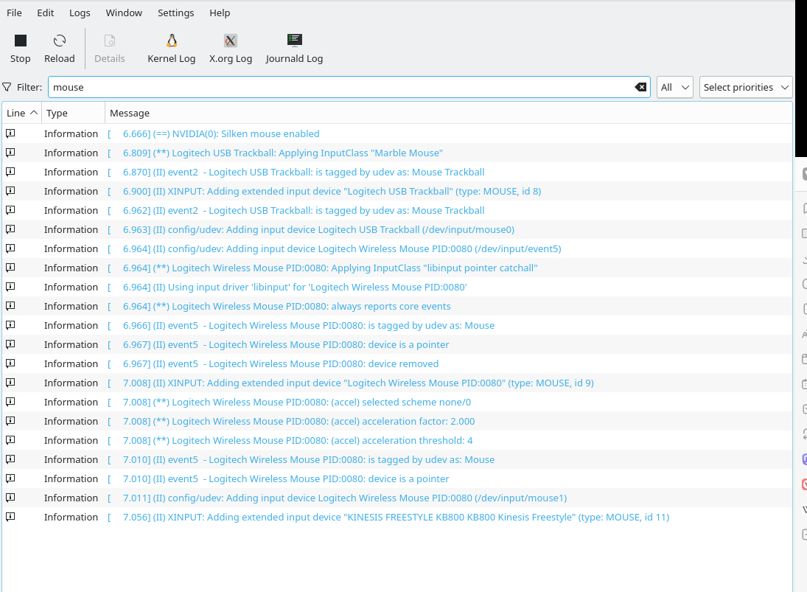Viewport: 807px width, 592px height.
Task: Click info icon of acceleration factor 2.000 row
Action: tap(10, 421)
